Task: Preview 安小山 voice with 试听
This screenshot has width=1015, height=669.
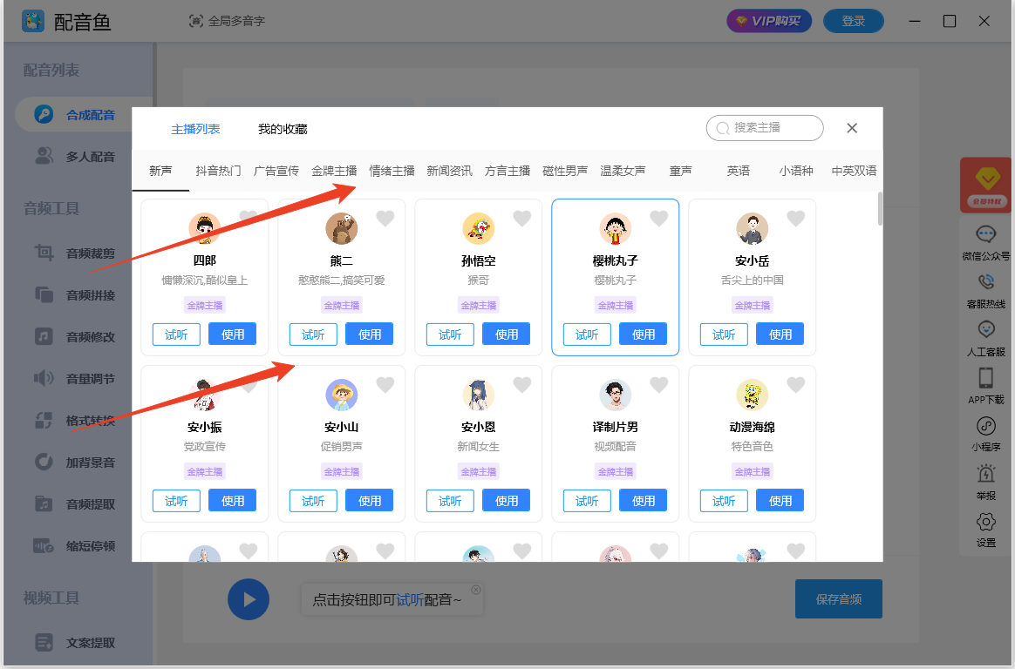Action: point(313,500)
